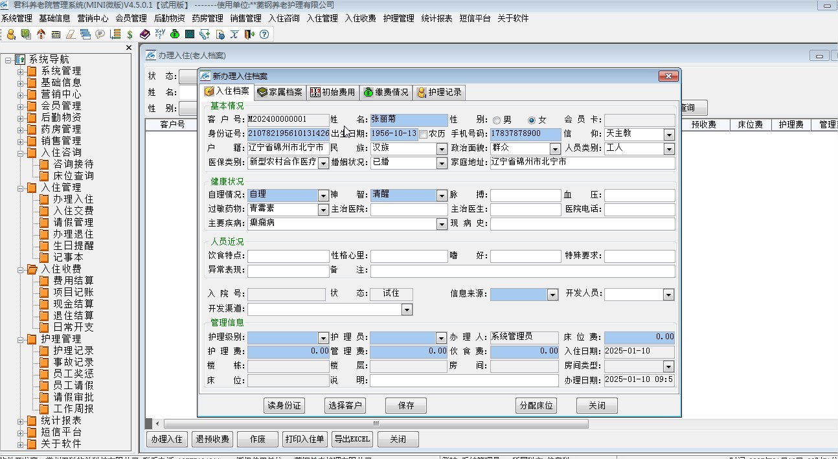The height and width of the screenshot is (459, 838).
Task: Click the house icon in the toolbar
Action: tap(41, 34)
